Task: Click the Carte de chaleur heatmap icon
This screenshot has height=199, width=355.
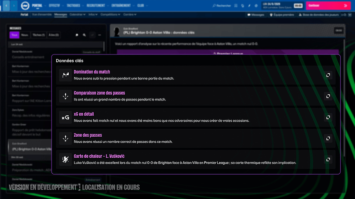Action: click(x=66, y=159)
